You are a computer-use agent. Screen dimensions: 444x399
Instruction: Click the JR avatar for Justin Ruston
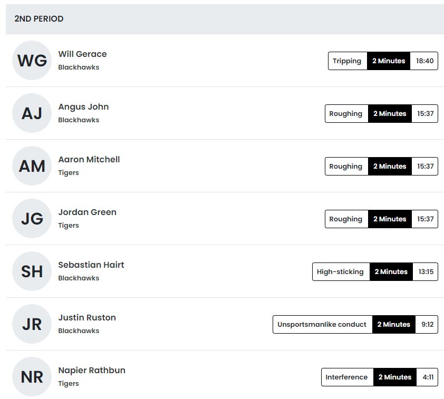click(x=32, y=324)
